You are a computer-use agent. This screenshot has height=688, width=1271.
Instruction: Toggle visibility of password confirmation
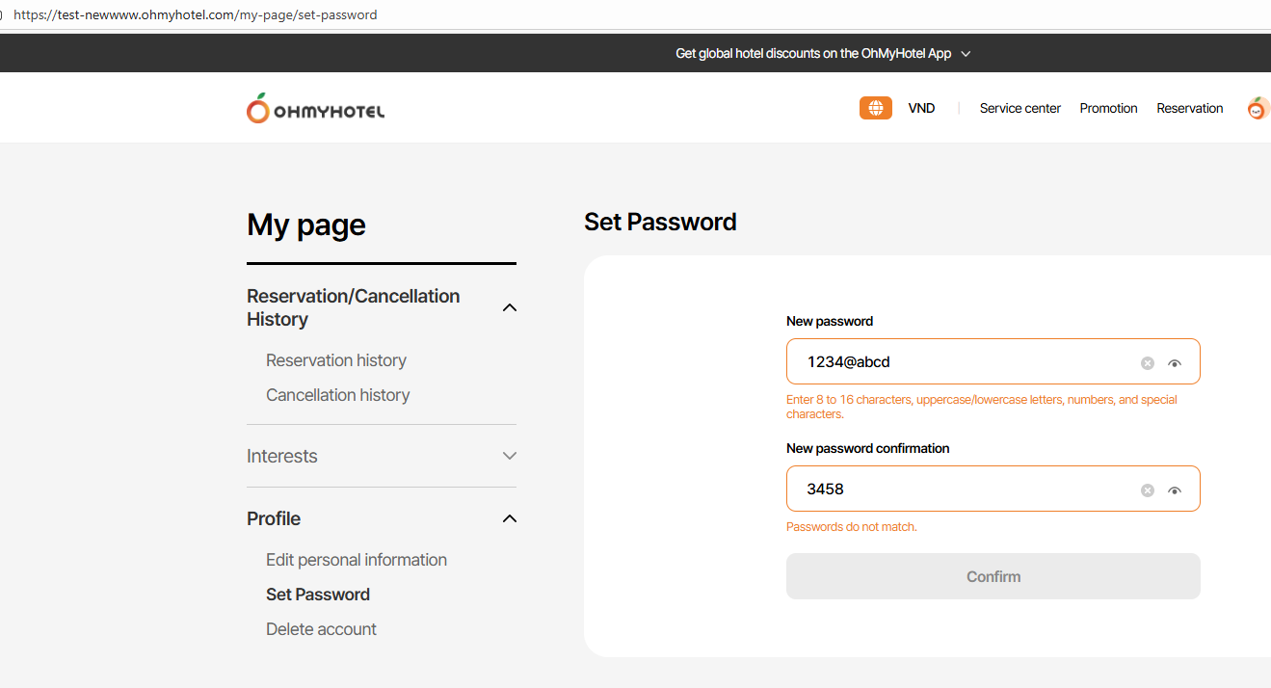tap(1174, 490)
